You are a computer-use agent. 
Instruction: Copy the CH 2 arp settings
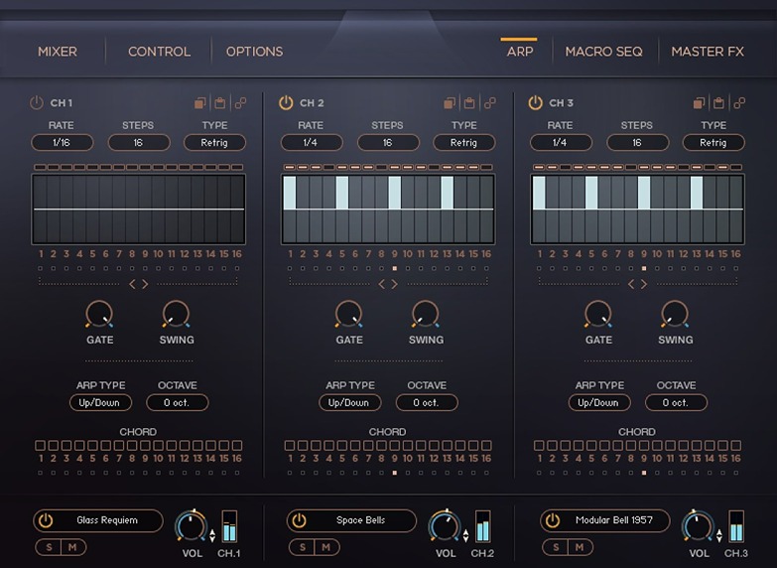[x=450, y=102]
